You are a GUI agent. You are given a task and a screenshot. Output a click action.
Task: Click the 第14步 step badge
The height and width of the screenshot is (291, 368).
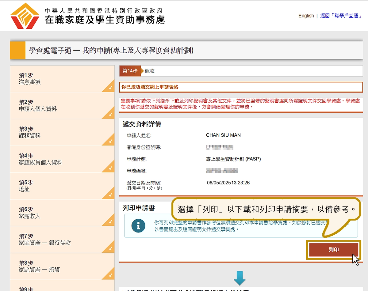[130, 71]
